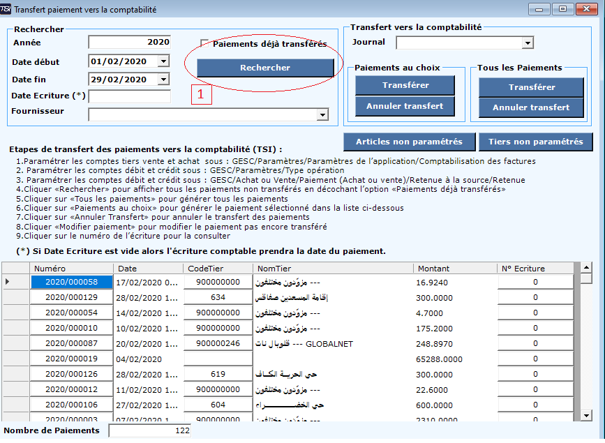
Task: Click into the Date Ecriture field
Action: pyautogui.click(x=129, y=96)
